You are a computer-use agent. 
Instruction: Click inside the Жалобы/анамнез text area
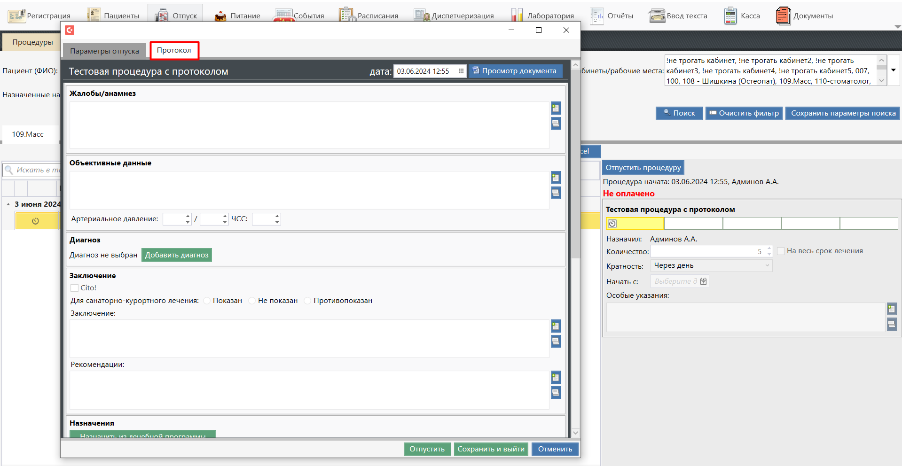309,125
